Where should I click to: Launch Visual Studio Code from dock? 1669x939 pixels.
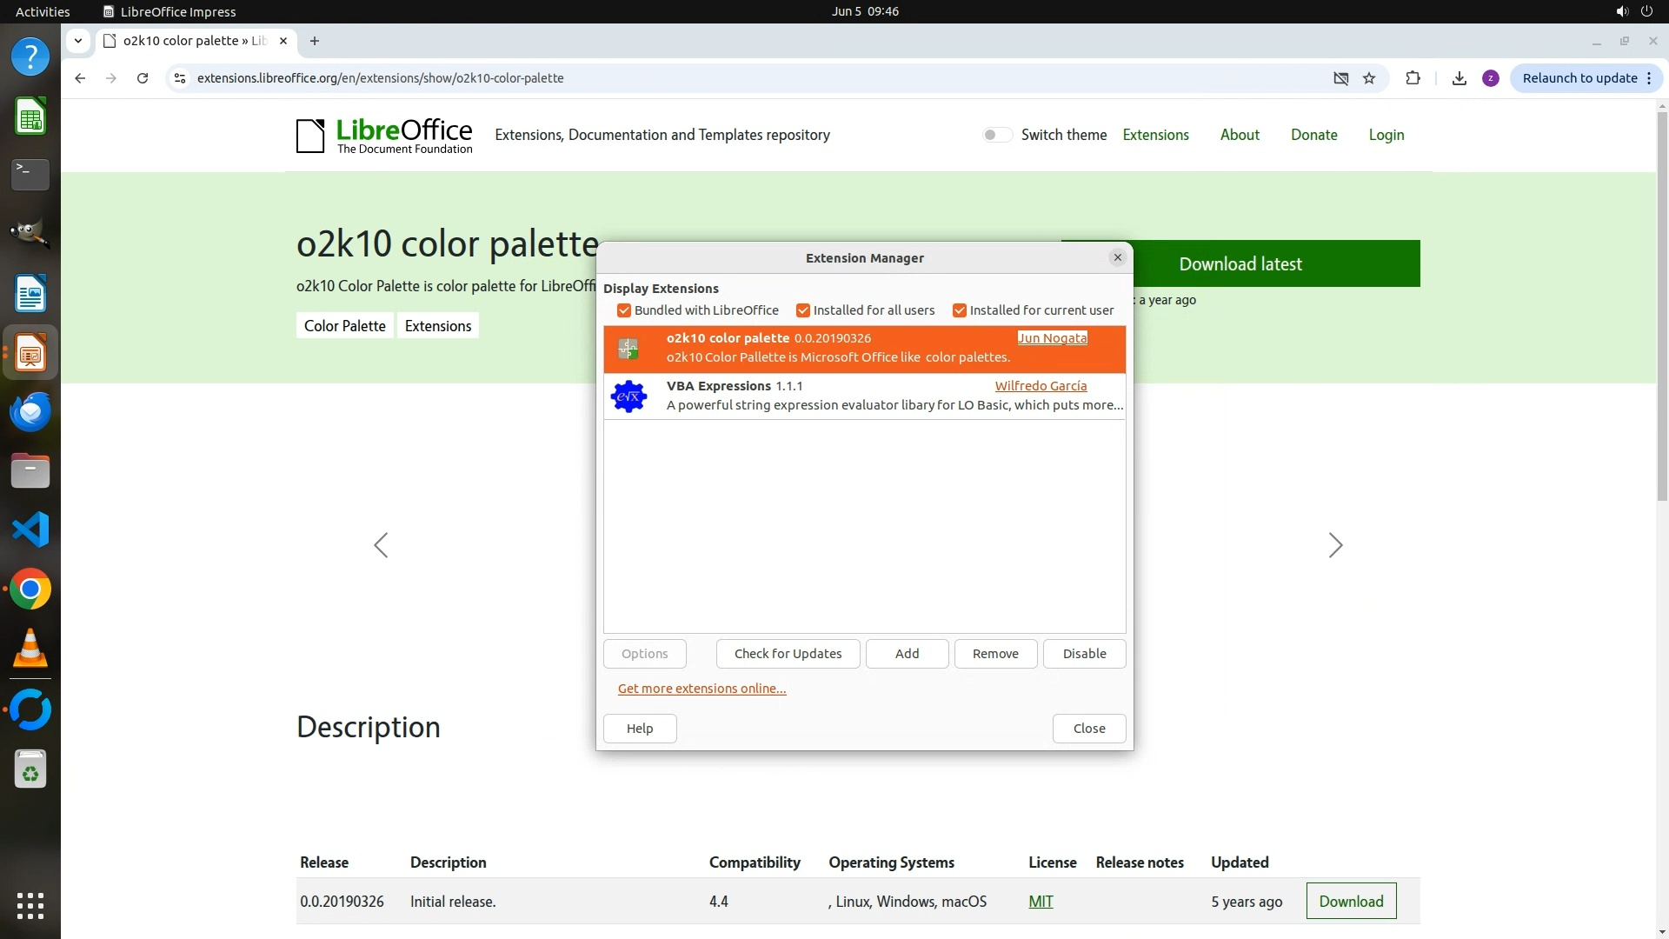pyautogui.click(x=30, y=529)
